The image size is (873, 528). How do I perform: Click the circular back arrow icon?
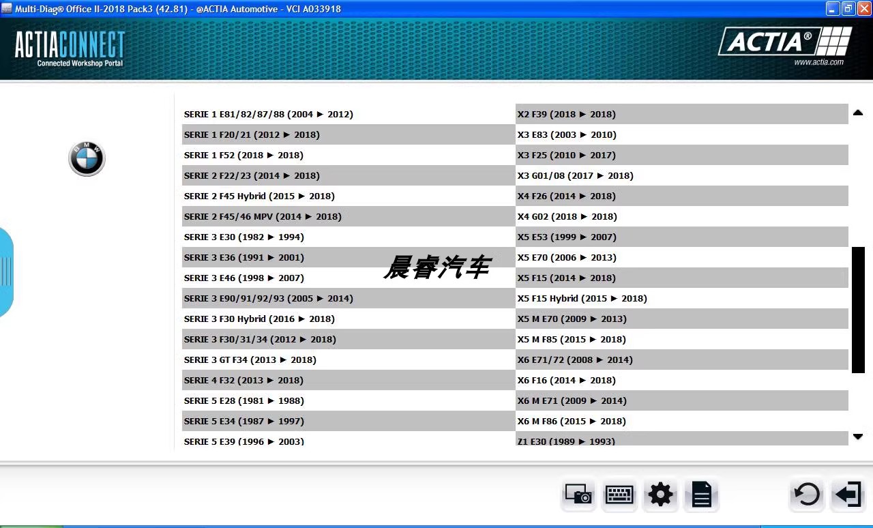click(808, 494)
